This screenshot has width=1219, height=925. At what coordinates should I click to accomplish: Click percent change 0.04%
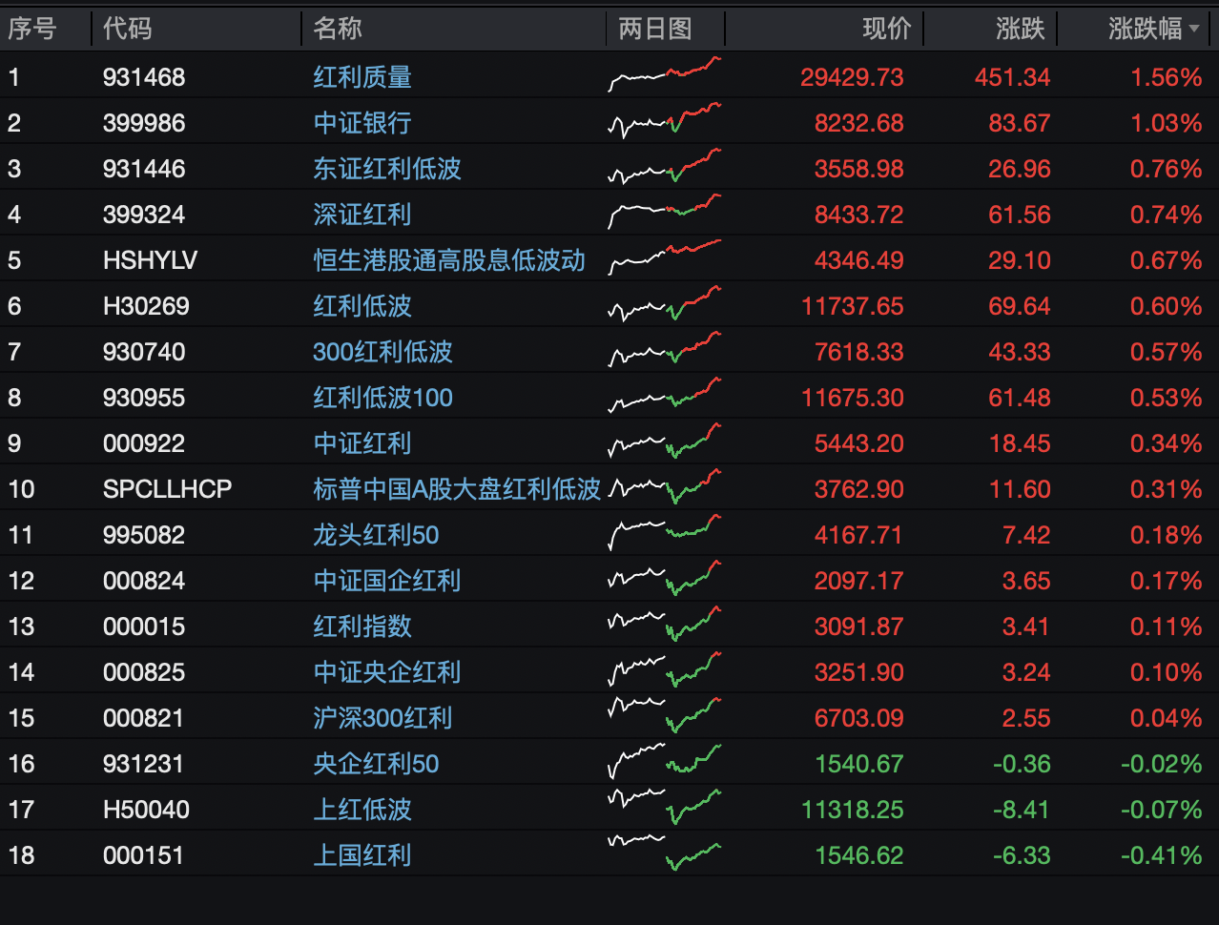click(x=1166, y=718)
